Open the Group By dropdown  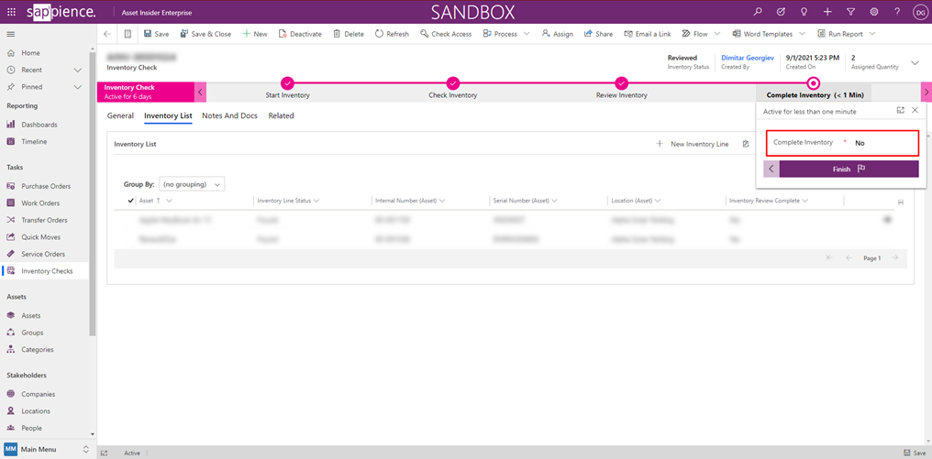(192, 184)
